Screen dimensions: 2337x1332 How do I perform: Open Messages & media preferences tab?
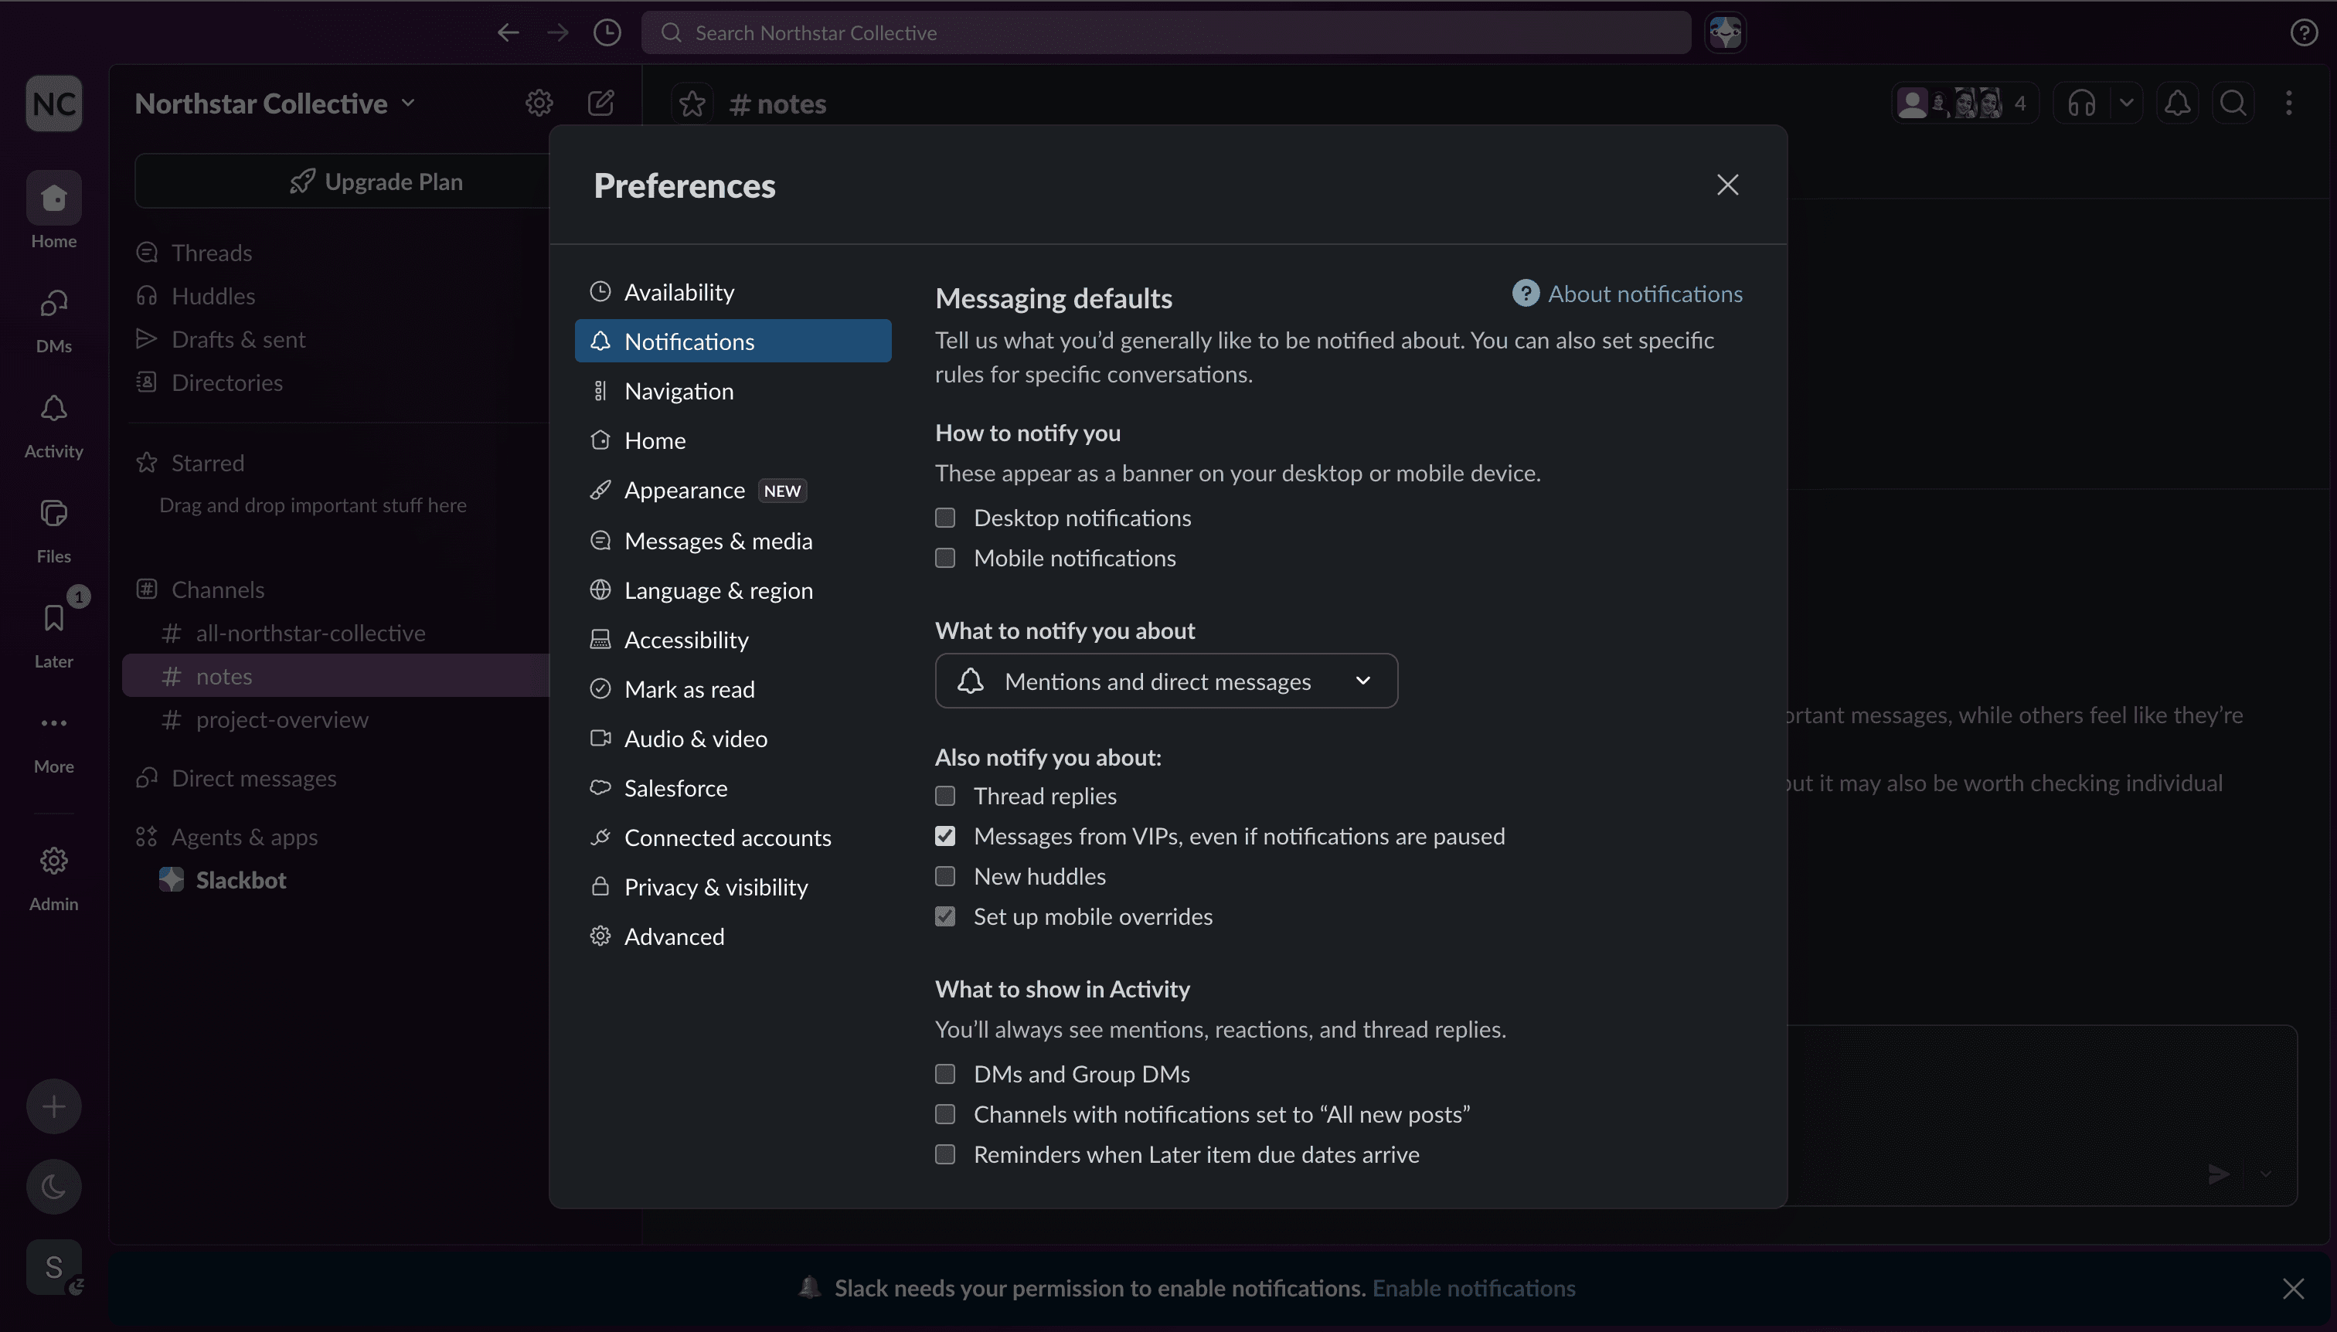coord(733,541)
